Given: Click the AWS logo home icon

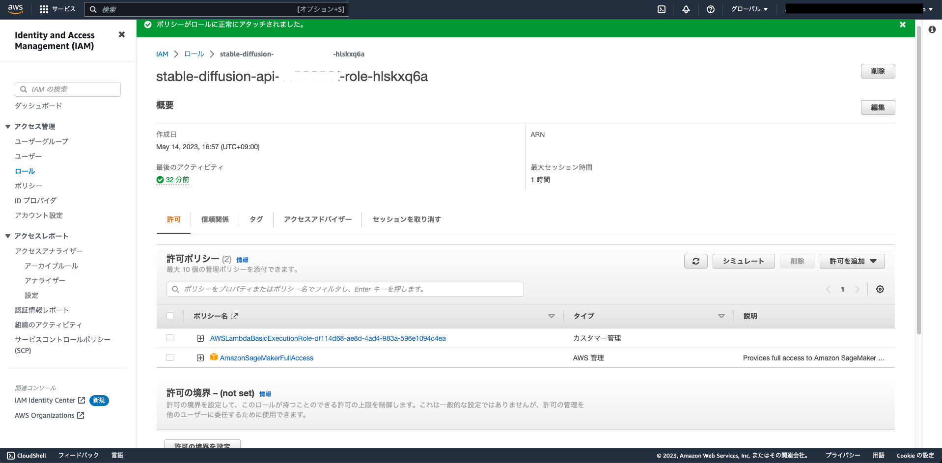Looking at the screenshot, I should (15, 9).
